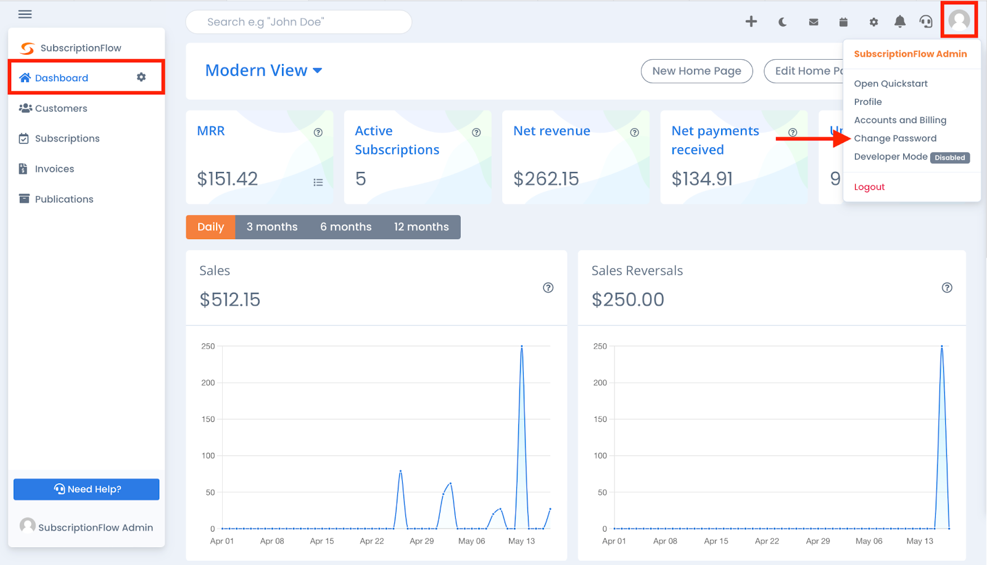Switch to 12 months tab

pos(421,227)
